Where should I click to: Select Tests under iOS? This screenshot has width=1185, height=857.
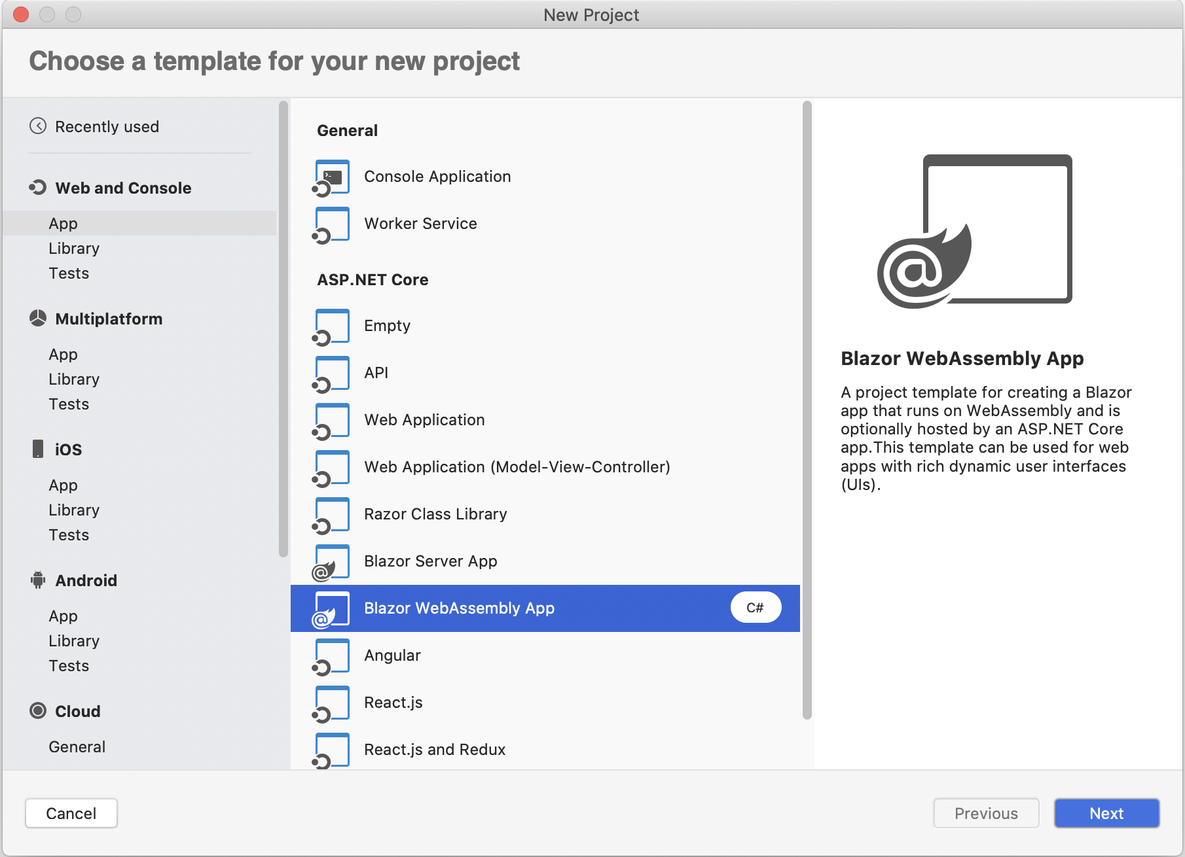69,535
